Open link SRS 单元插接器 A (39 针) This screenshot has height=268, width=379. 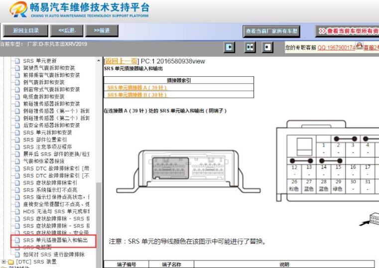pyautogui.click(x=137, y=88)
